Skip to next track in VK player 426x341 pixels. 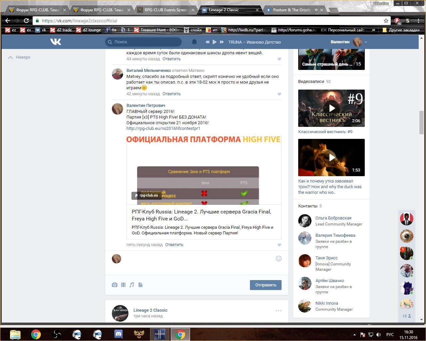(x=222, y=42)
